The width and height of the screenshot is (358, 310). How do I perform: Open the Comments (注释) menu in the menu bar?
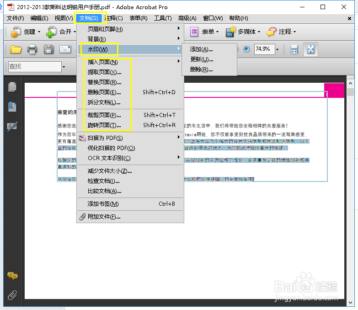point(114,18)
